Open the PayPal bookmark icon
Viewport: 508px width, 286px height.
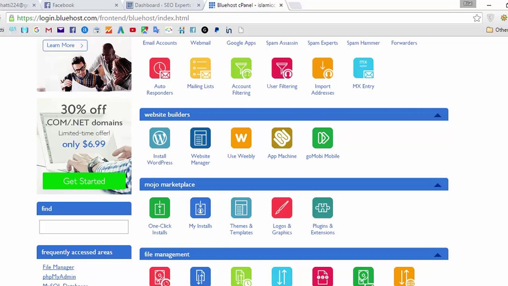point(217,30)
